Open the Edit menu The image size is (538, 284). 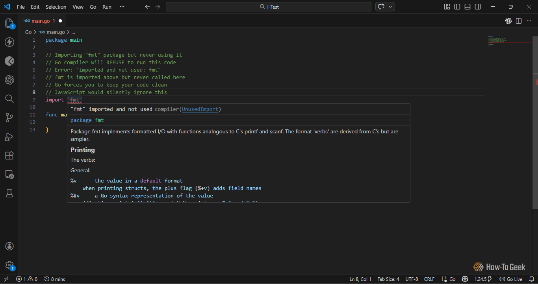35,7
